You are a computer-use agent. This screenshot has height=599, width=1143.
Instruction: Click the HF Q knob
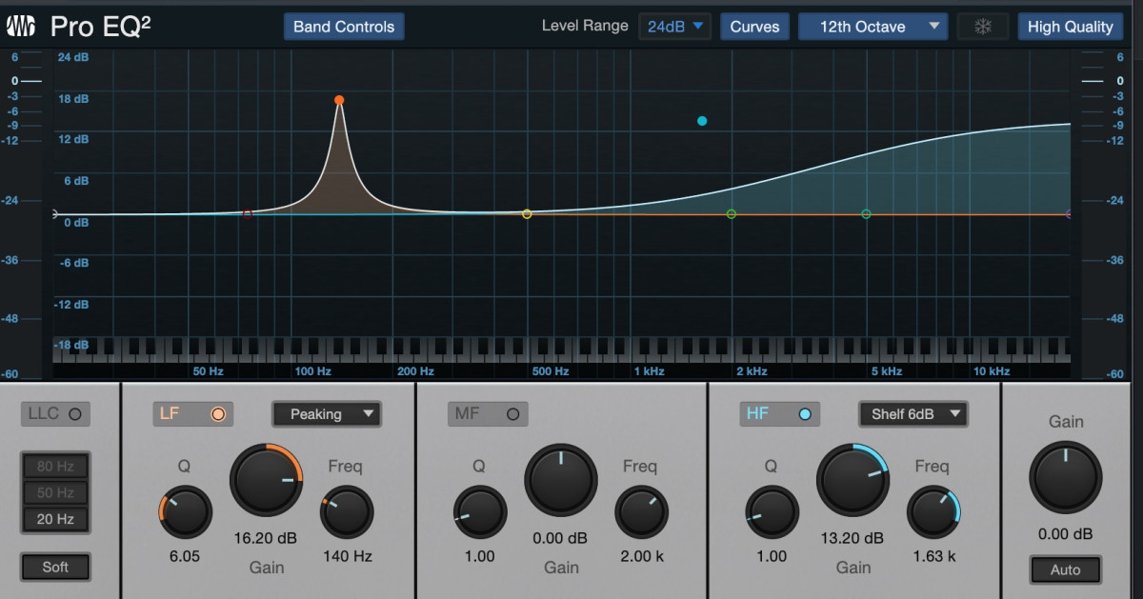click(x=772, y=512)
